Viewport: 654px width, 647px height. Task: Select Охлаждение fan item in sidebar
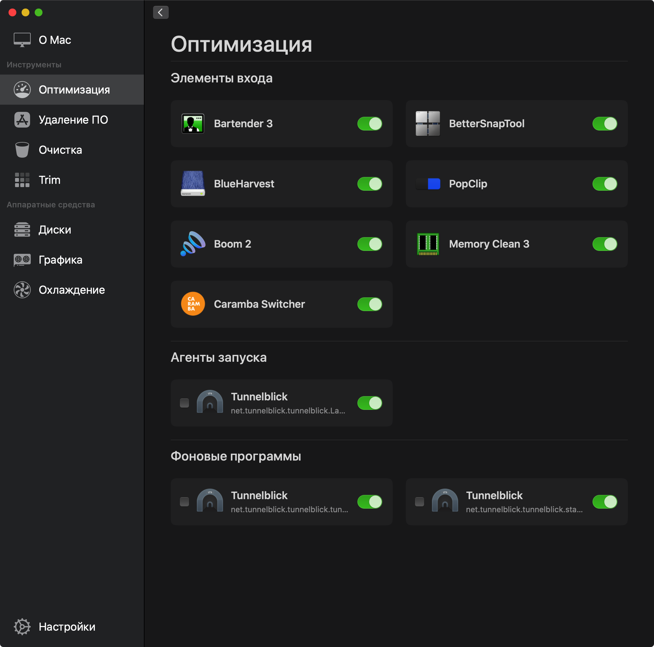point(71,290)
